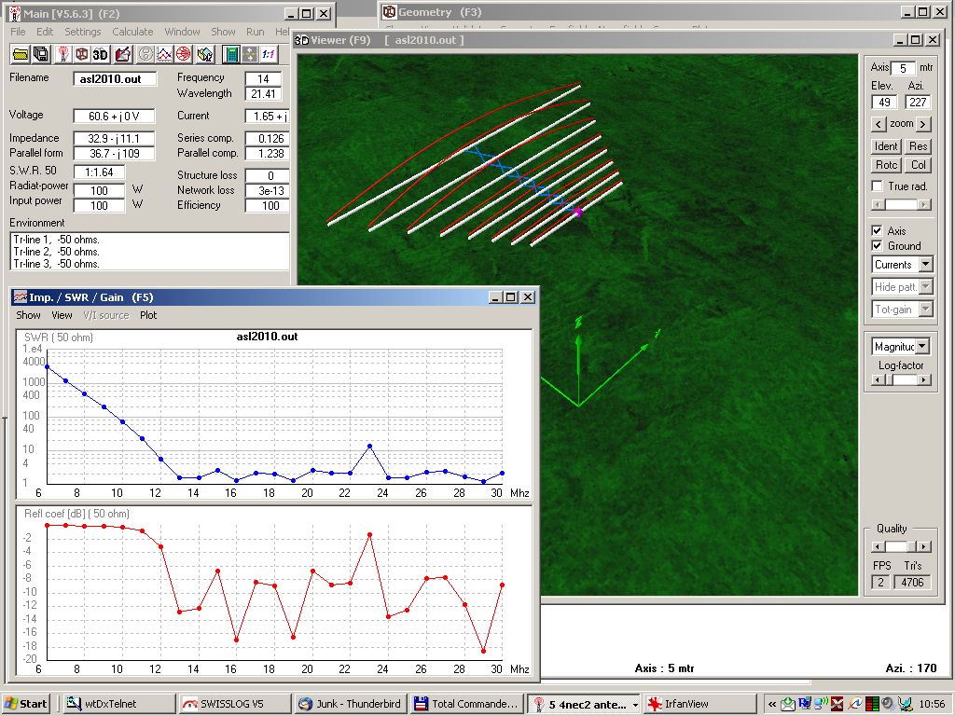The image size is (955, 716).
Task: Click the Col button
Action: [918, 165]
